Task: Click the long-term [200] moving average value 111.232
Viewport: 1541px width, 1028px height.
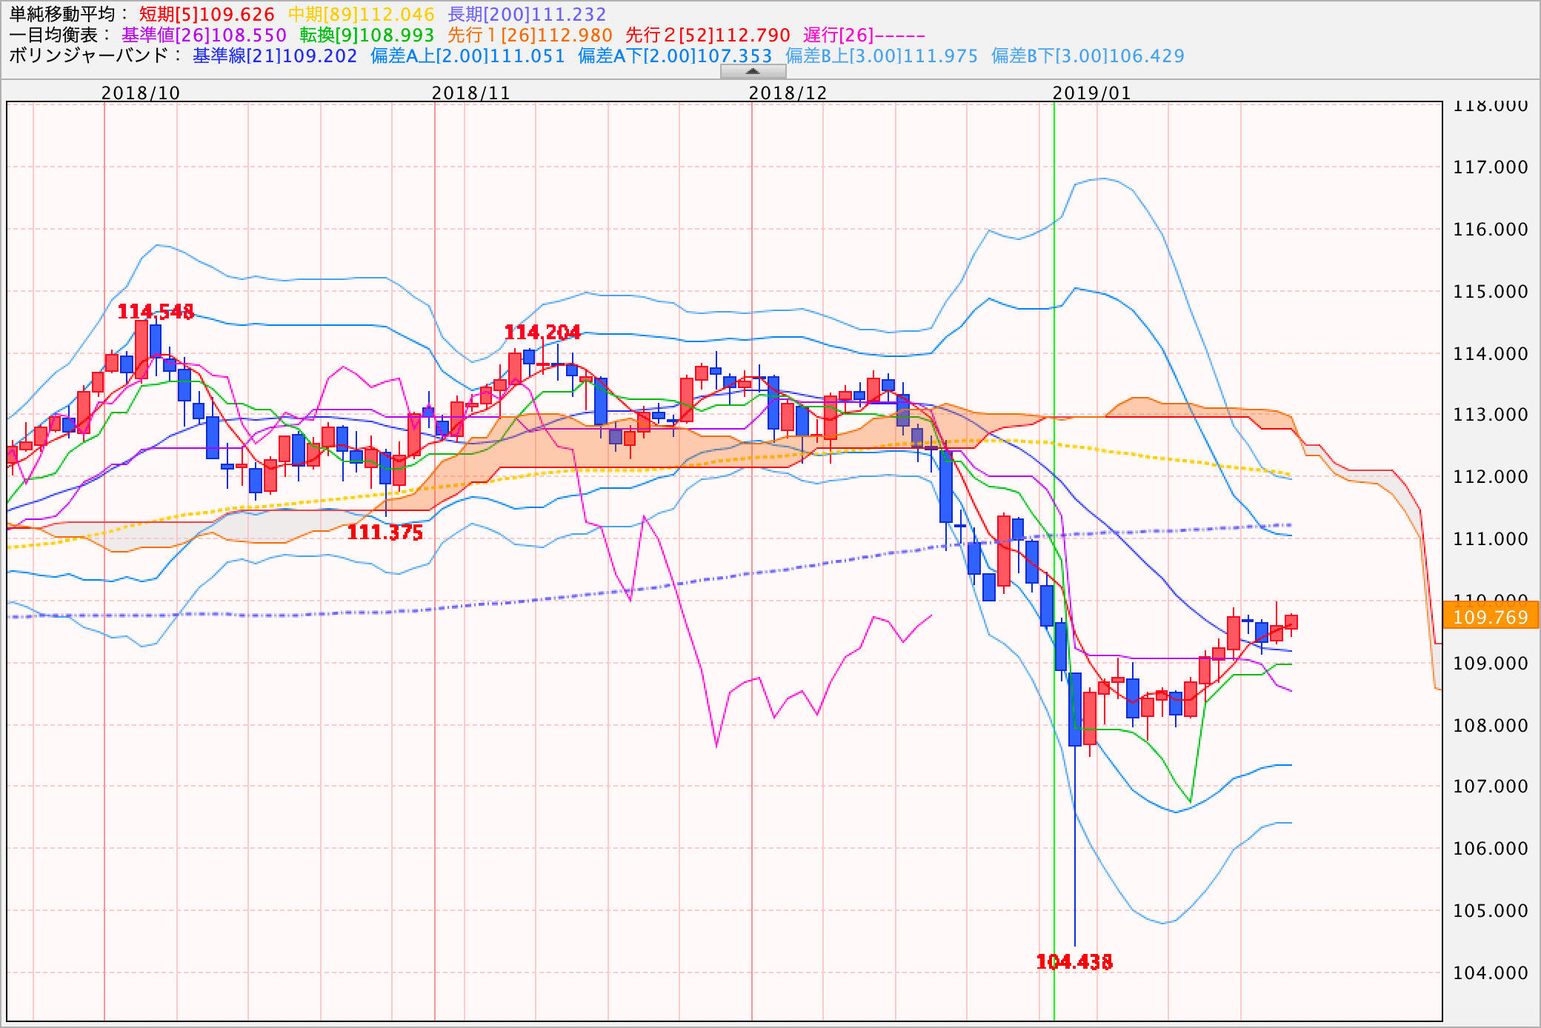Action: 527,14
